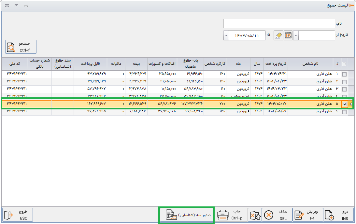Sort by 'نام شخص' column header
The image size is (356, 224).
coord(310,64)
